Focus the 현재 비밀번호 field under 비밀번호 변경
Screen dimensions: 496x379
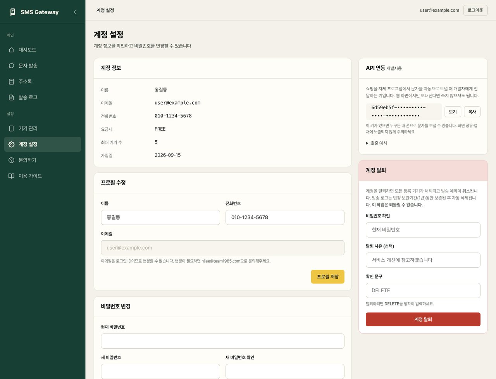pyautogui.click(x=222, y=341)
